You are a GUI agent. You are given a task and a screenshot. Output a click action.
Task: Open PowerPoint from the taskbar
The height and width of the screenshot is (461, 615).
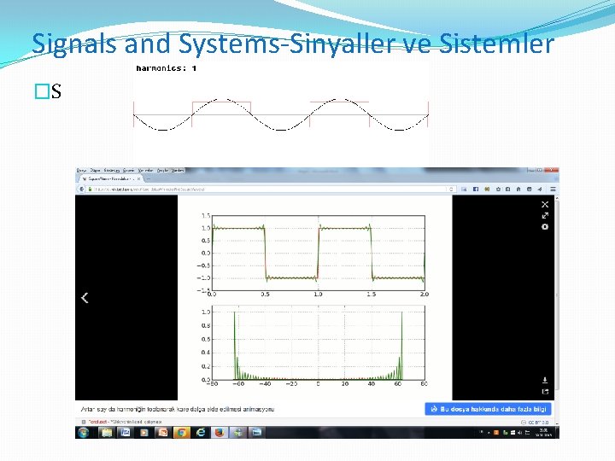(162, 432)
